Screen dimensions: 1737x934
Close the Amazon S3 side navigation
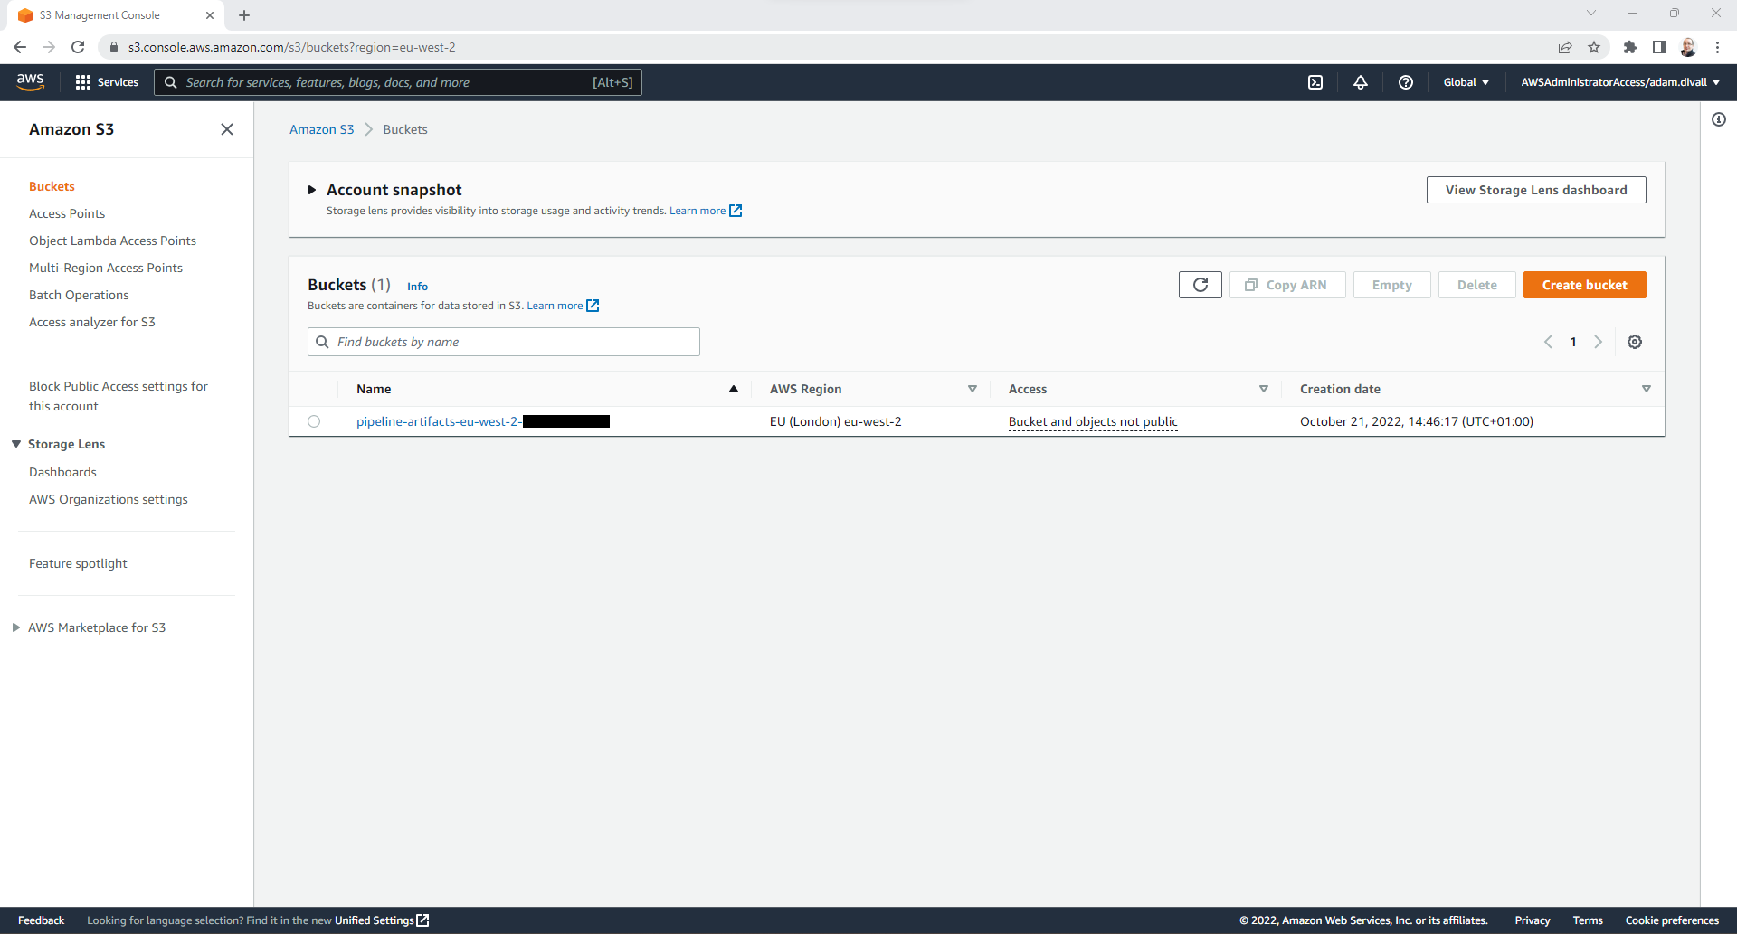227,129
